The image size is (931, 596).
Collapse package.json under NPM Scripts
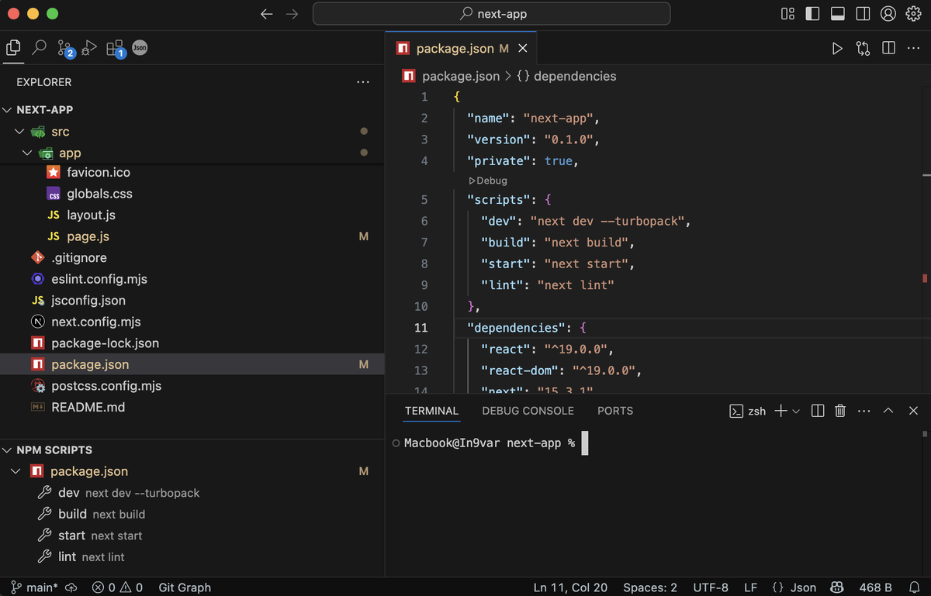pos(16,471)
